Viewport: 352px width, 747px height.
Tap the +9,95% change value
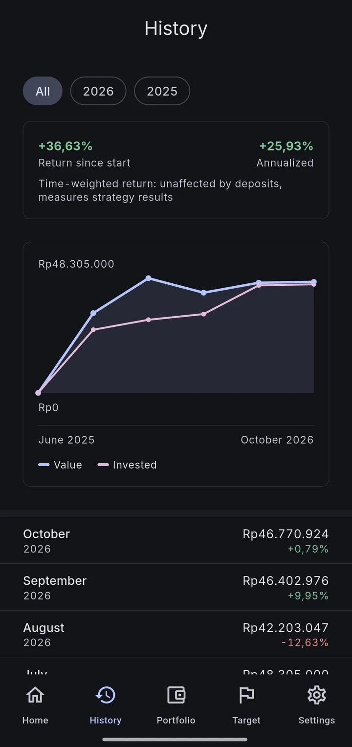point(308,596)
